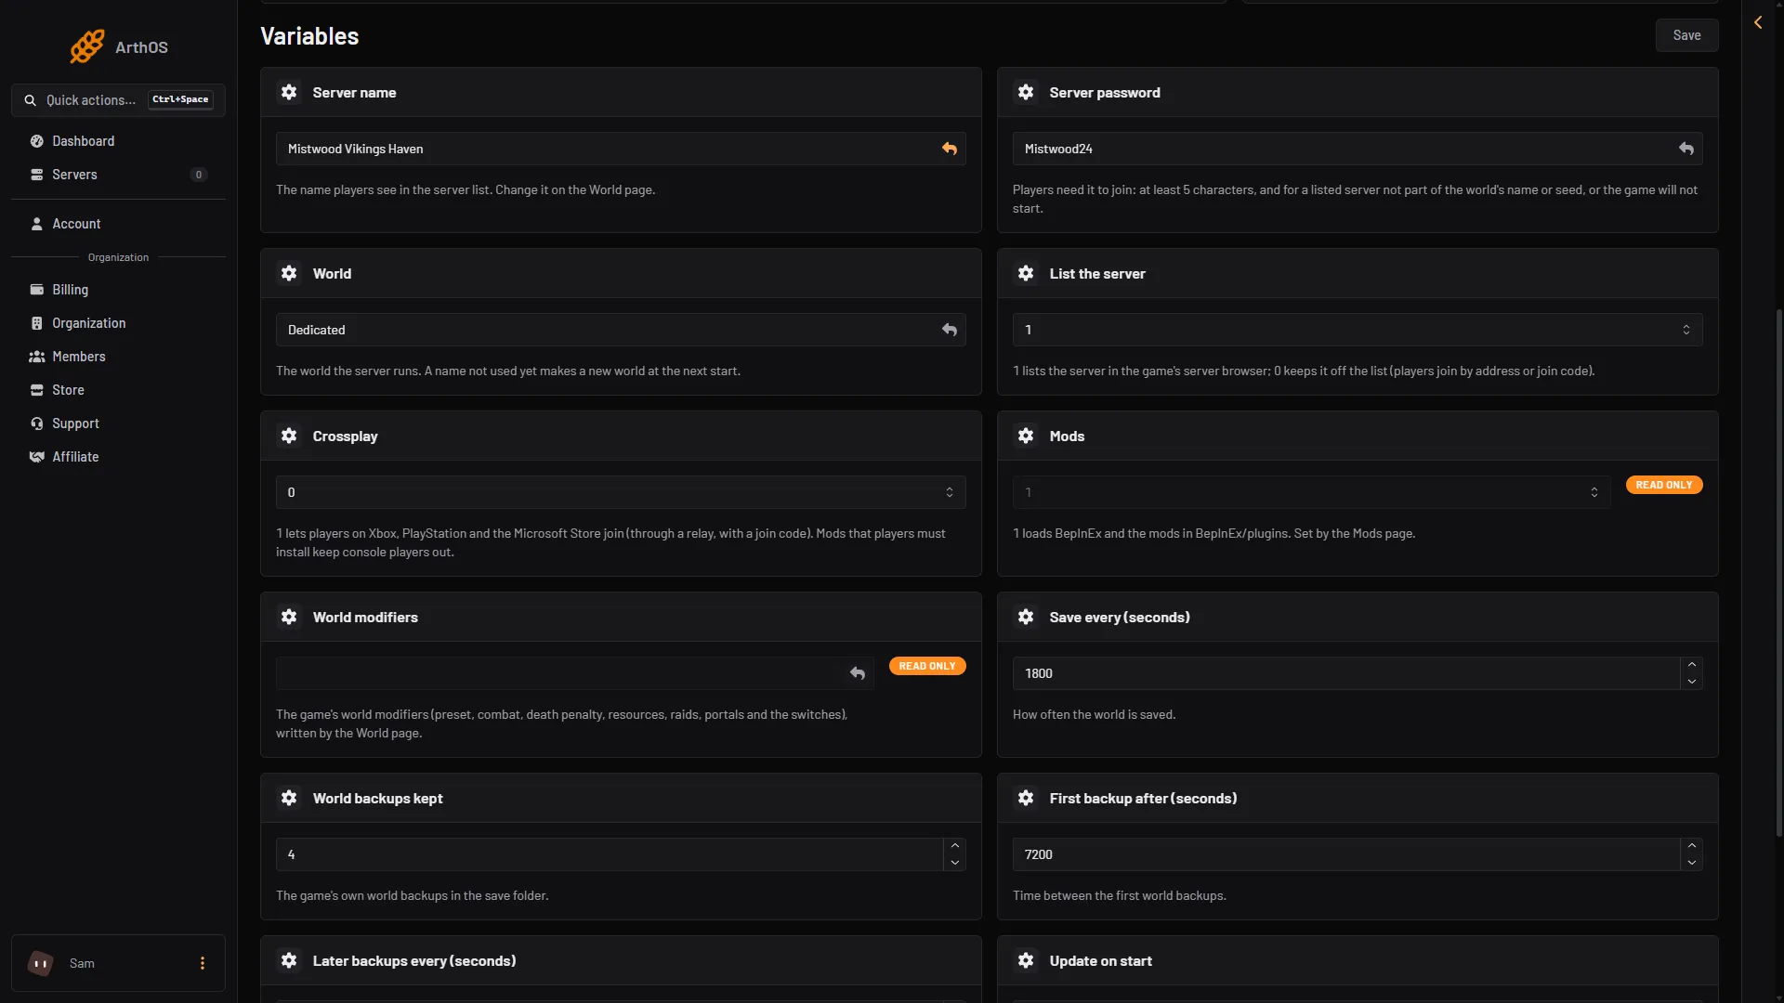Image resolution: width=1784 pixels, height=1003 pixels.
Task: Open the Dashboard page
Action: click(x=118, y=141)
